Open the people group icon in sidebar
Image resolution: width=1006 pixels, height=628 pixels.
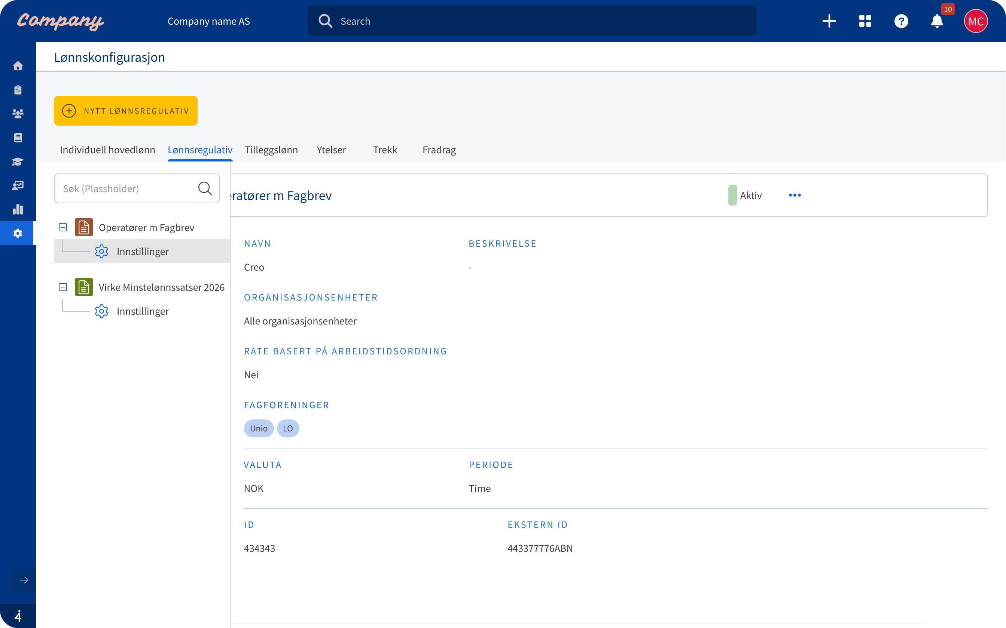(x=18, y=113)
